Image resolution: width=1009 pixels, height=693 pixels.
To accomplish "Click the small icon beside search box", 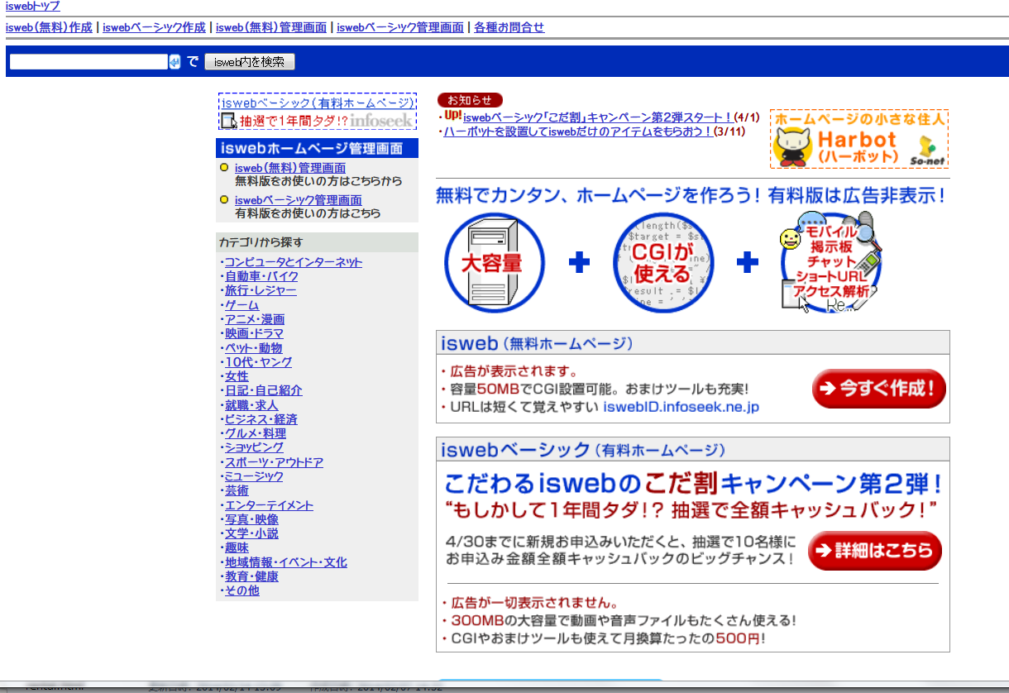I will coord(175,62).
